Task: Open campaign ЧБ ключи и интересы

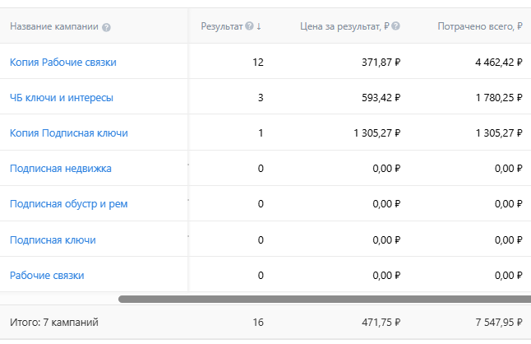Action: (x=62, y=98)
